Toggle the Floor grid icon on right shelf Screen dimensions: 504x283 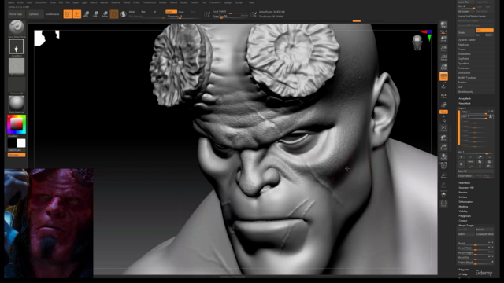tap(443, 86)
